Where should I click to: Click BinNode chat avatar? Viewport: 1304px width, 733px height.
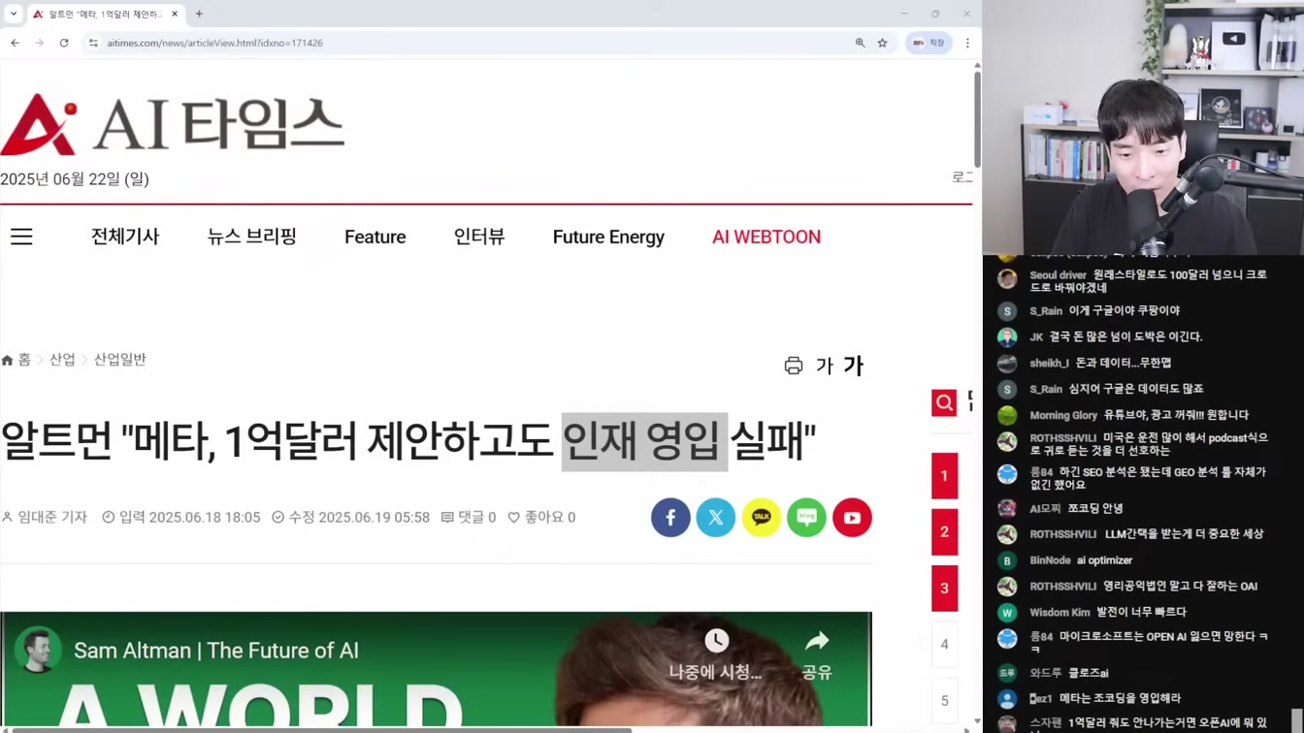[x=1007, y=560]
